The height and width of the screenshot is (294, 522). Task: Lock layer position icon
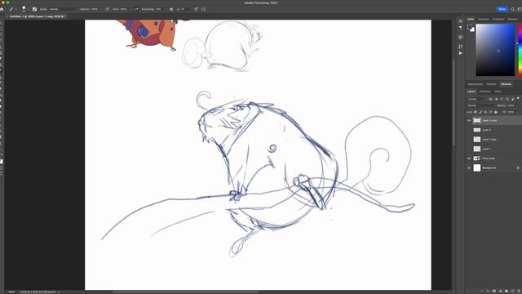point(485,112)
